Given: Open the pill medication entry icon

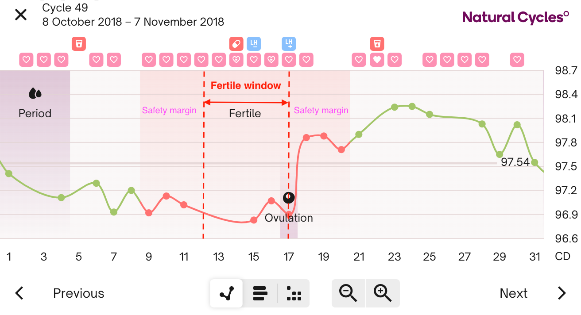Looking at the screenshot, I should coord(236,44).
